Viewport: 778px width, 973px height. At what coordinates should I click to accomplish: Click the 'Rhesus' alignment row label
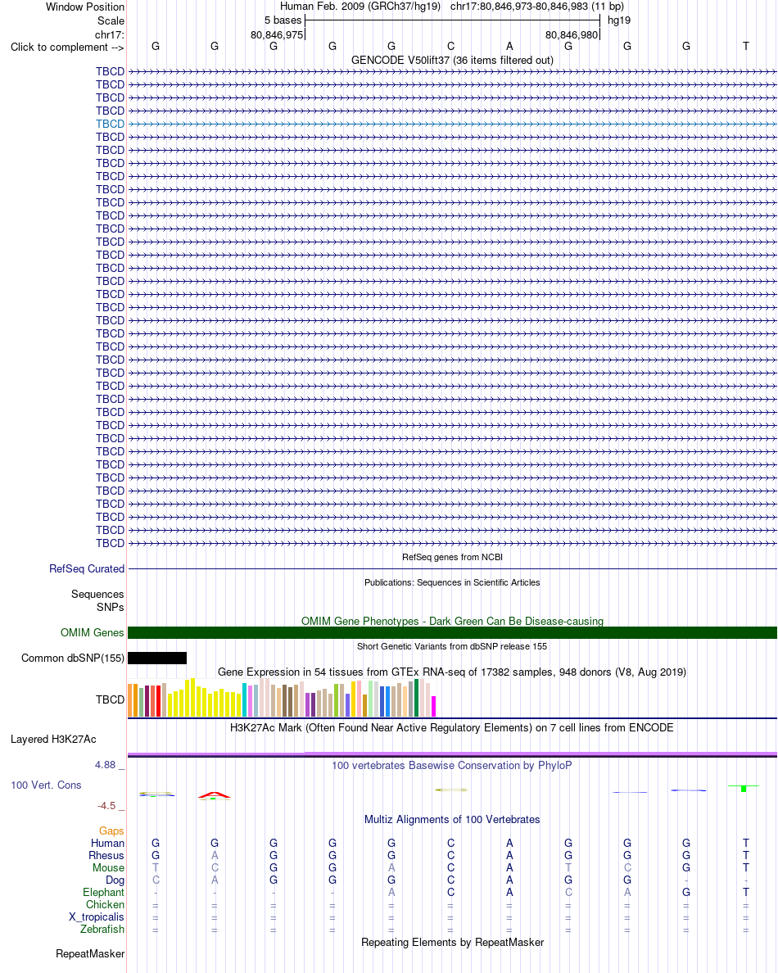pos(106,856)
